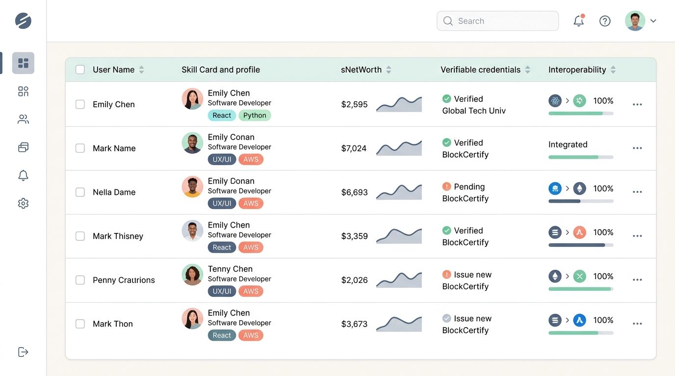Image resolution: width=675 pixels, height=376 pixels.
Task: Open the top bar notification bell
Action: click(579, 21)
